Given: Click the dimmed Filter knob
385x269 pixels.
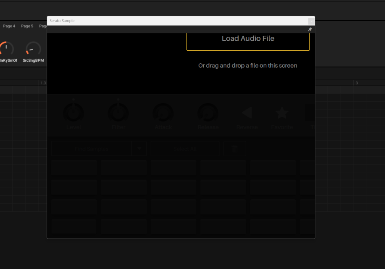Looking at the screenshot, I should (x=118, y=112).
